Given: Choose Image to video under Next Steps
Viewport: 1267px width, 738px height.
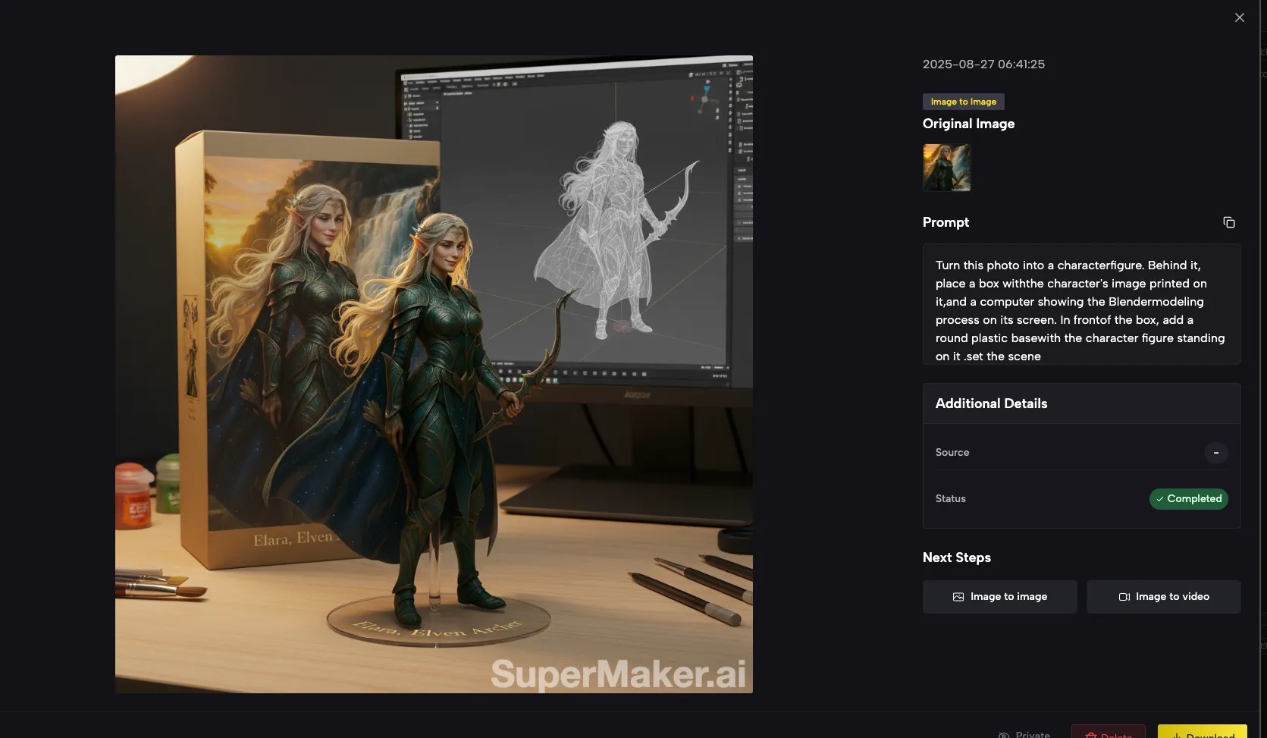Looking at the screenshot, I should coord(1163,597).
